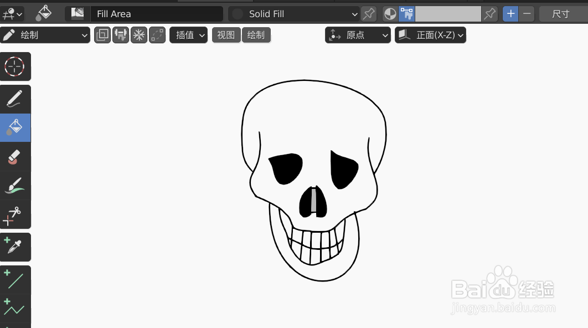The width and height of the screenshot is (588, 328).
Task: Open brush preview thumbnail for Fill Area
Action: pyautogui.click(x=78, y=14)
